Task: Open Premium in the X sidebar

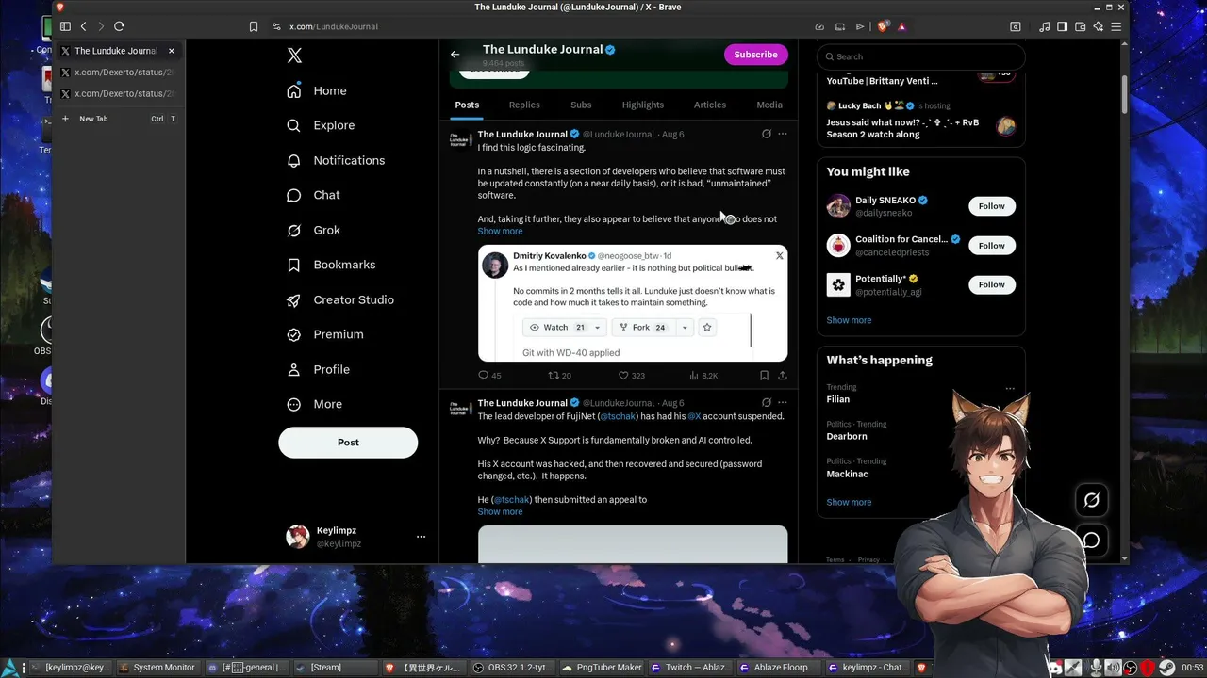Action: point(325,334)
